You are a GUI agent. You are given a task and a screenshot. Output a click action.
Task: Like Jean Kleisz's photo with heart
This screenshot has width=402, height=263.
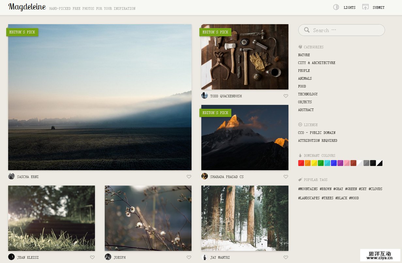92,257
